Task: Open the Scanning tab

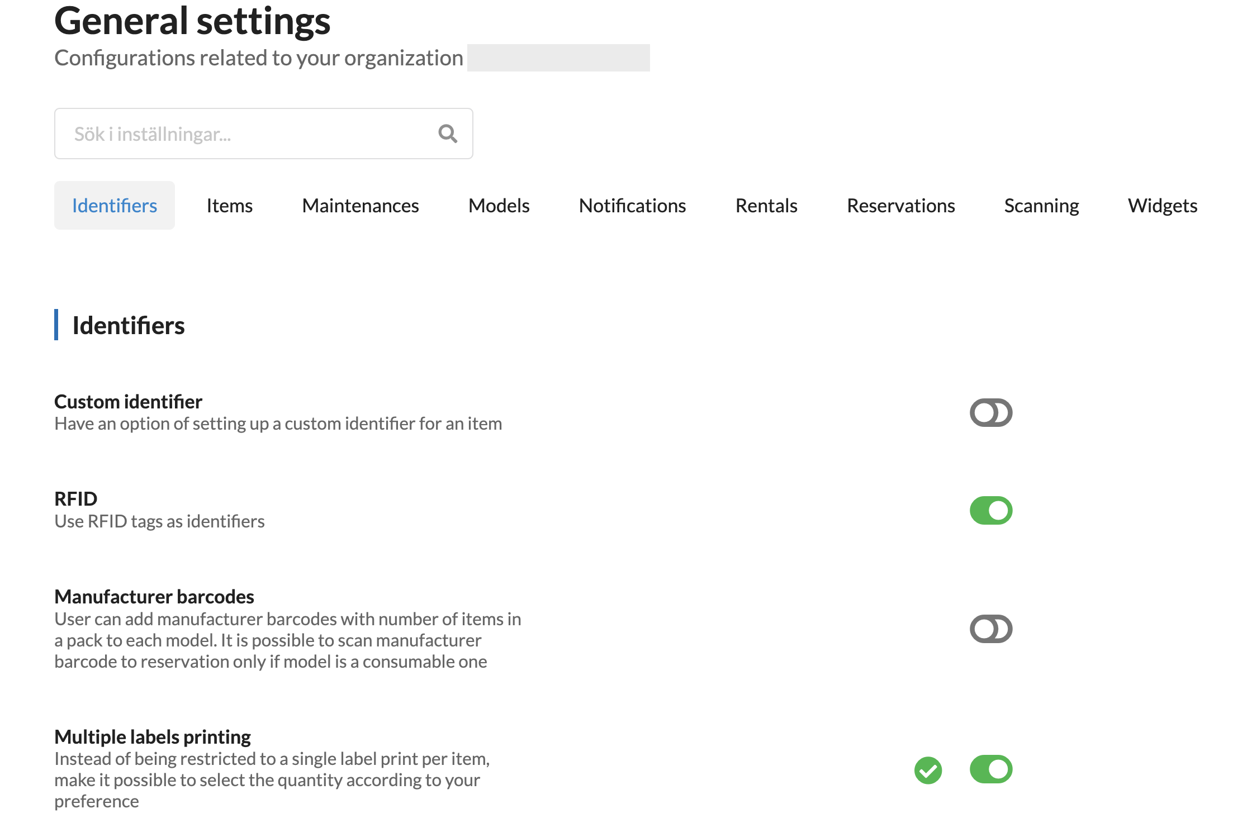Action: (1041, 206)
